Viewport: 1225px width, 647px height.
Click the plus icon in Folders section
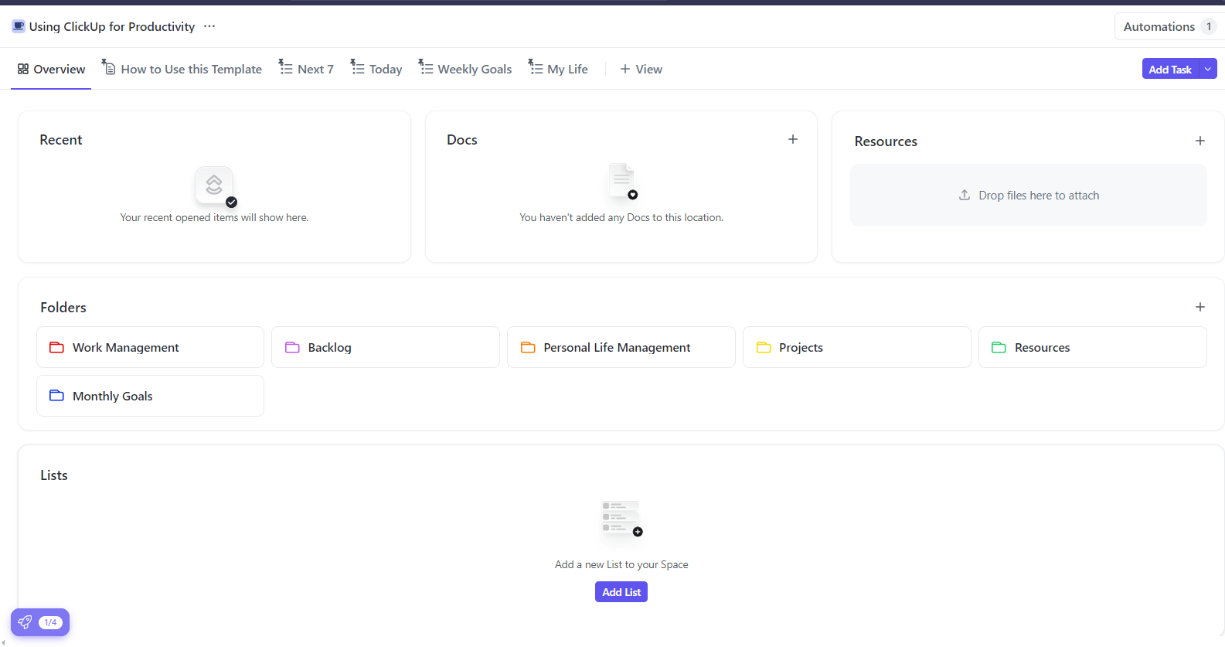tap(1200, 307)
